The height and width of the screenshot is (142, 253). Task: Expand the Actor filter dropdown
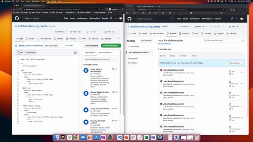[x=194, y=56]
